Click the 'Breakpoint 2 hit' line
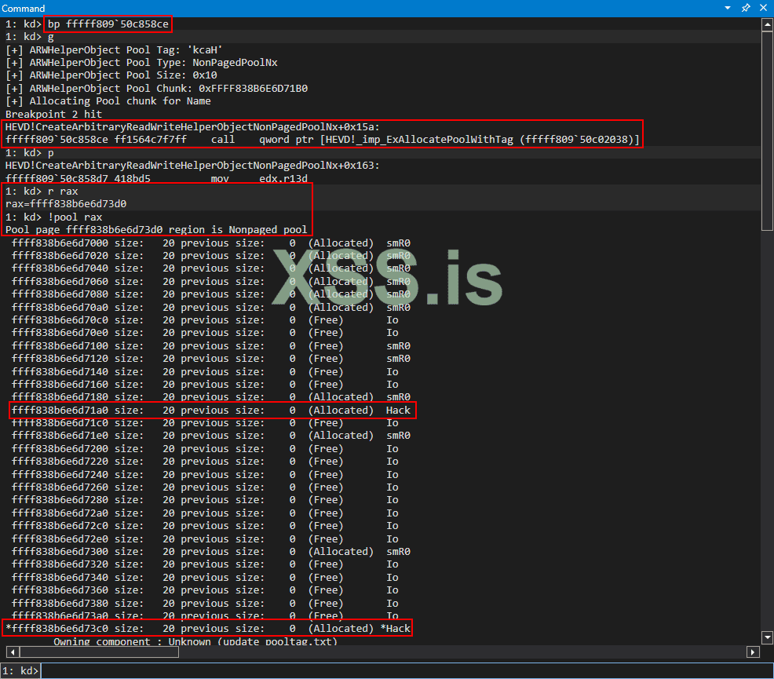This screenshot has width=774, height=679. (54, 114)
